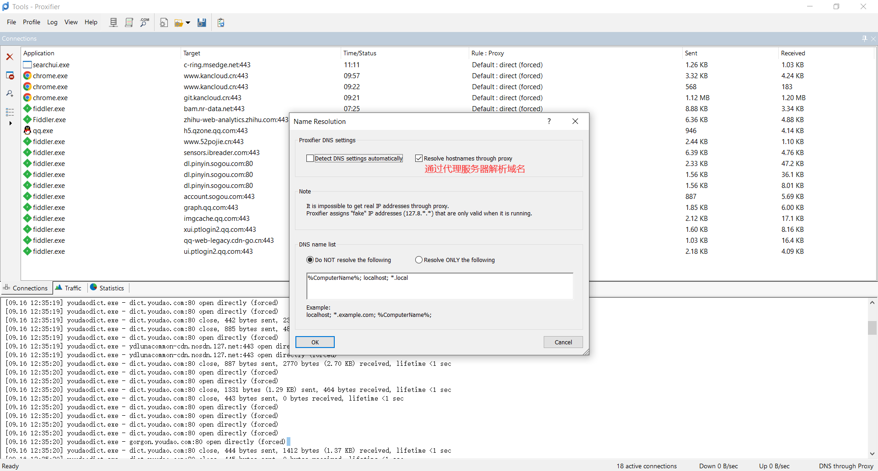Select the c-ring.msedge.net:443 target cell
Image resolution: width=878 pixels, height=471 pixels.
[217, 65]
